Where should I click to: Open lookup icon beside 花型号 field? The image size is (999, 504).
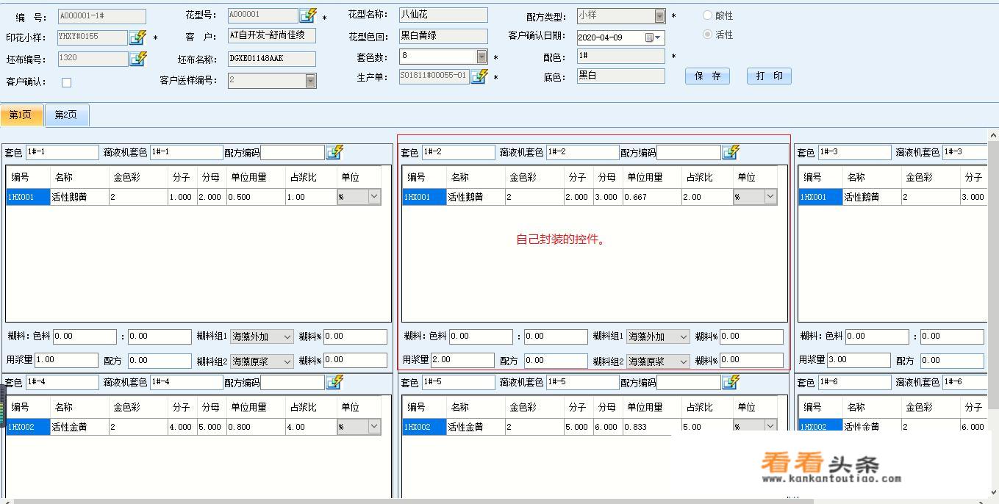tap(308, 15)
